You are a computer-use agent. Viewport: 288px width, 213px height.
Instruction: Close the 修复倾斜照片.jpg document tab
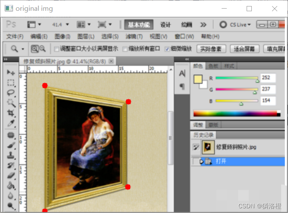tap(111, 61)
